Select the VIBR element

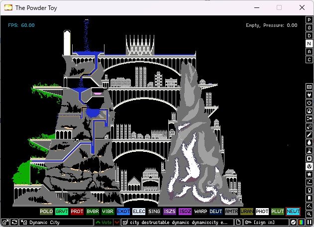click(108, 212)
